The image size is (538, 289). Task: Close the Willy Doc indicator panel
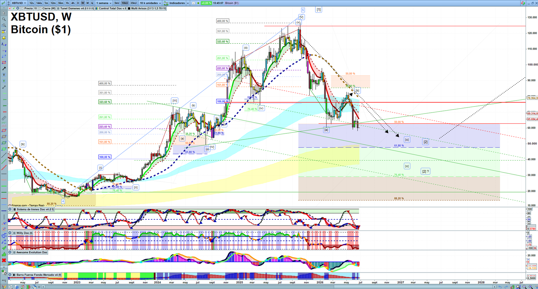click(10, 233)
